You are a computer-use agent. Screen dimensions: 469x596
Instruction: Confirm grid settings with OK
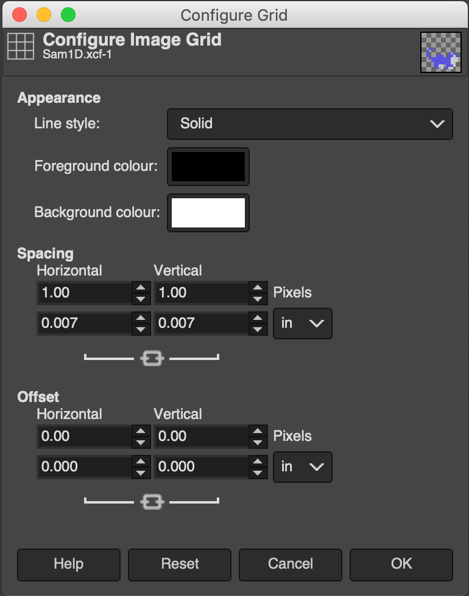point(401,564)
